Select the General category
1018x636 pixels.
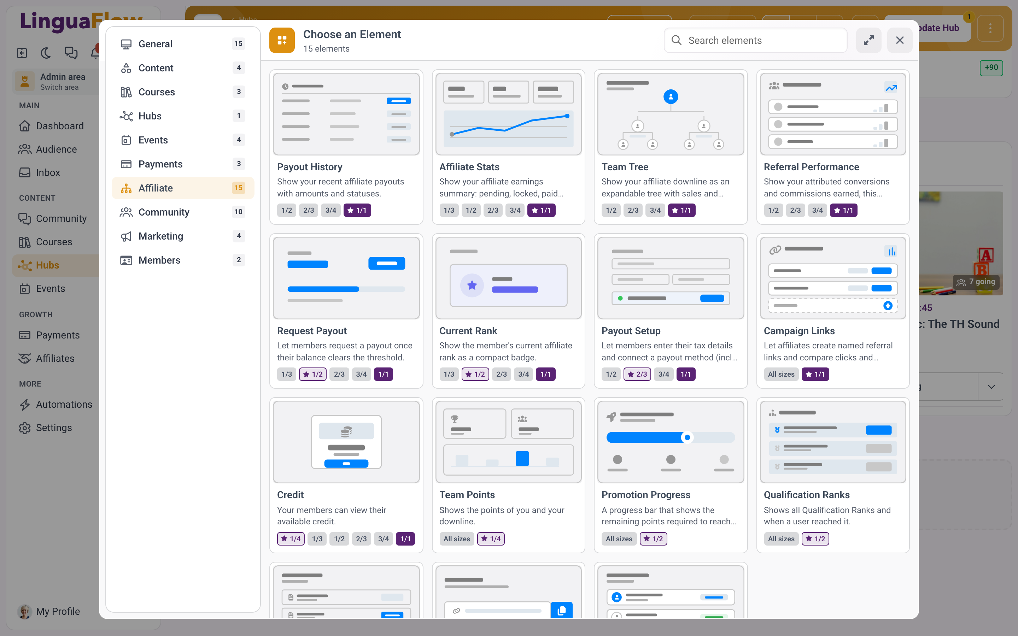coord(182,44)
